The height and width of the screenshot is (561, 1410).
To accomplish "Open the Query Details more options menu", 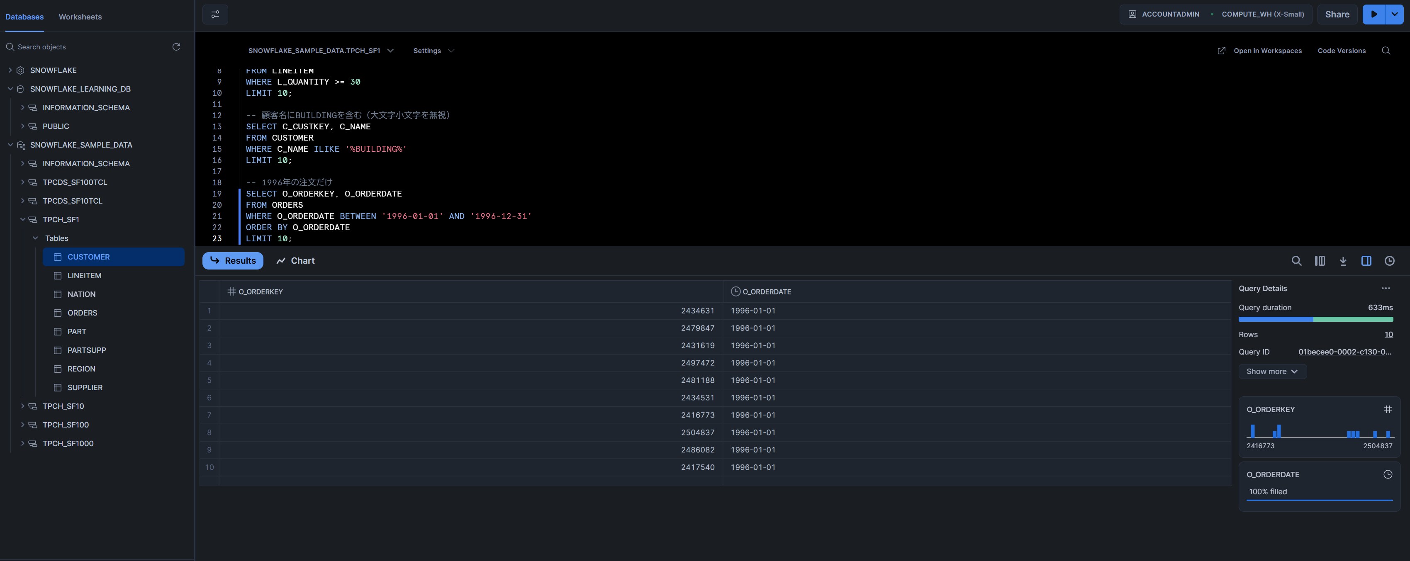I will point(1386,289).
